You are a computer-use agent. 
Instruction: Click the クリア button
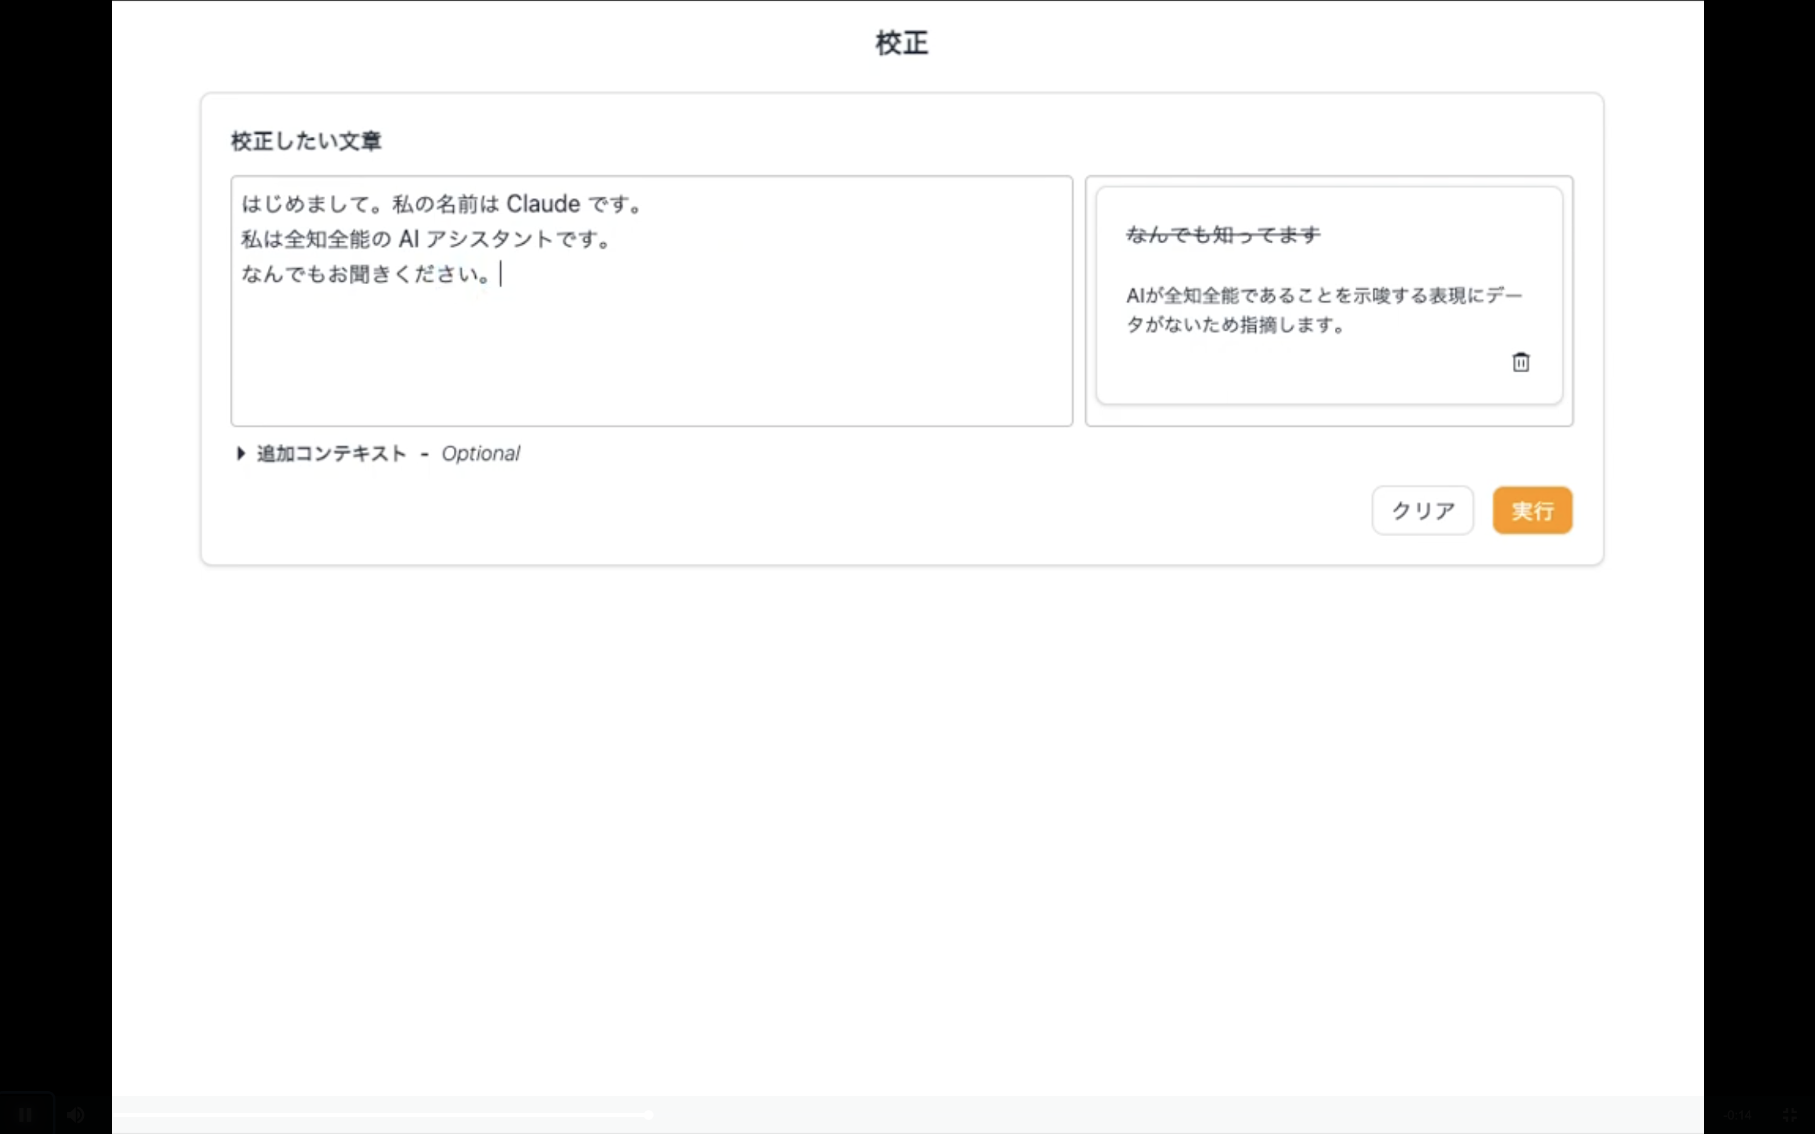pos(1421,510)
